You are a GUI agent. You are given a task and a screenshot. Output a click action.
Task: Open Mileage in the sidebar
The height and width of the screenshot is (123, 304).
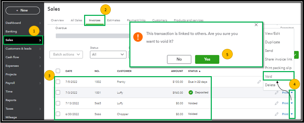point(11,117)
